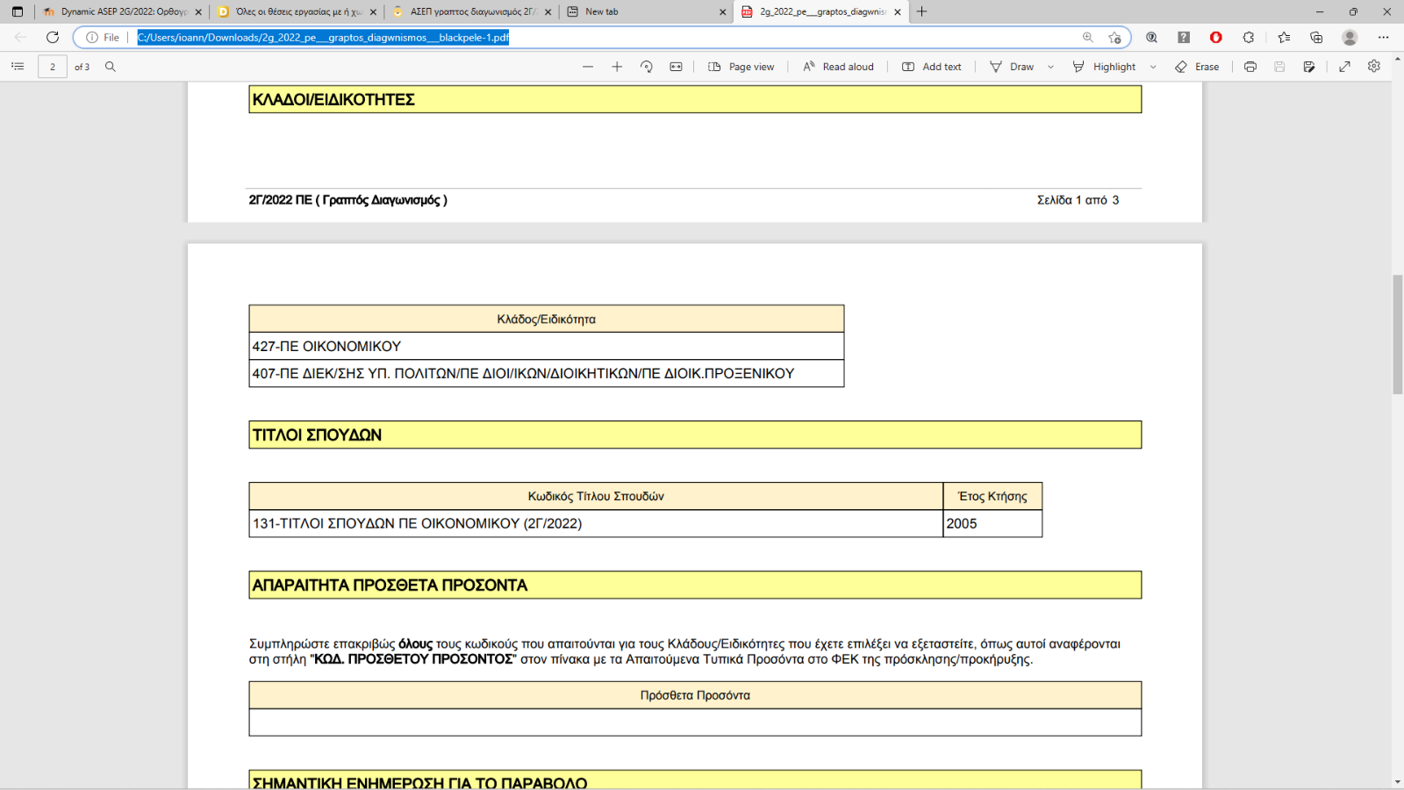Click the 131-ΤΙΤΛΟΙ ΣΠΟΥΔΩΝ ΠΕ ΟΙΚΟΝΟΜΙΚΟΥ cell
The image size is (1404, 790).
click(596, 523)
